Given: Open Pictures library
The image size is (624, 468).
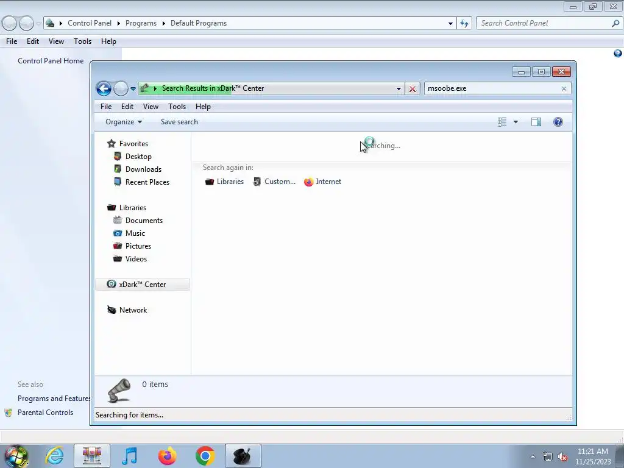Looking at the screenshot, I should pyautogui.click(x=138, y=246).
